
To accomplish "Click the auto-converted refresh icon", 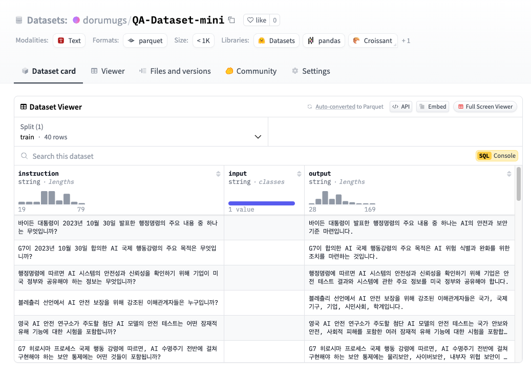I will 309,107.
